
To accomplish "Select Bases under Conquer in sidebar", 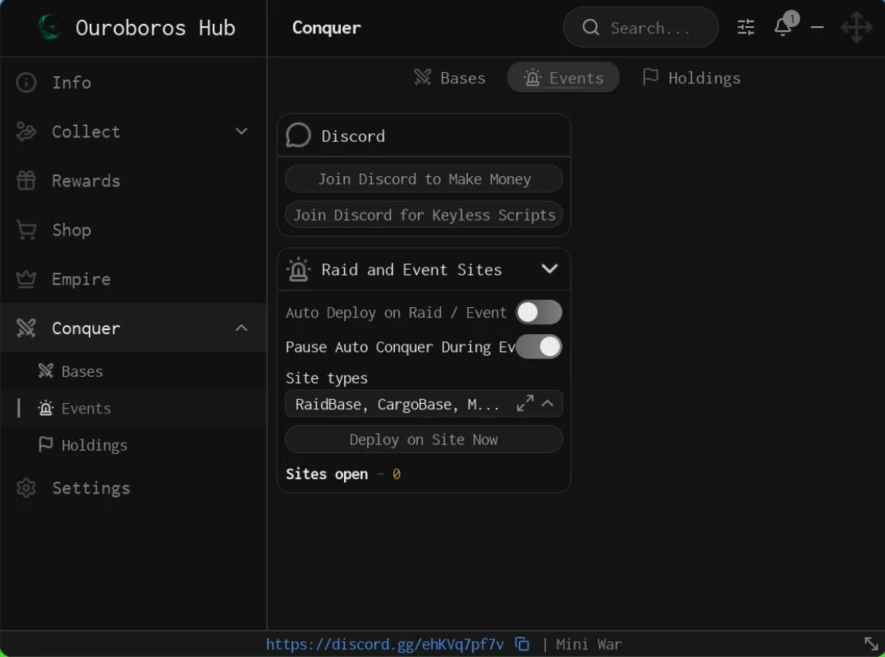I will coord(133,371).
